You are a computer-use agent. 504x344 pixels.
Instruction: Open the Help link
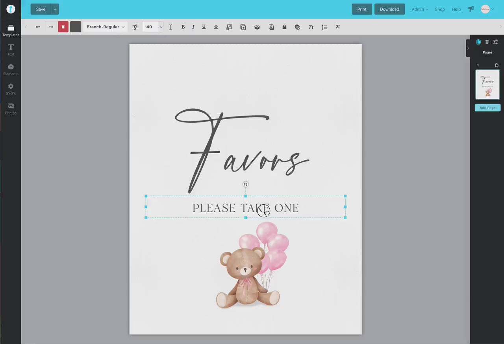pyautogui.click(x=456, y=9)
